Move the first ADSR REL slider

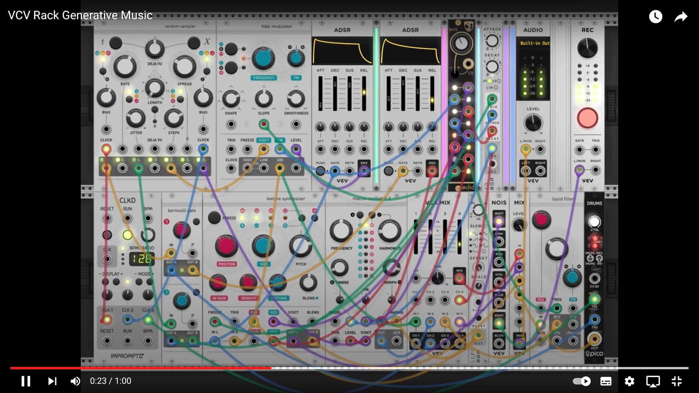point(364,94)
